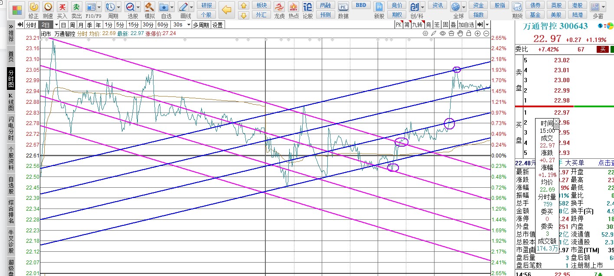The image size is (614, 276).
Task: Open the 龙虎 dragon tiger list icon
Action: [x=280, y=7]
